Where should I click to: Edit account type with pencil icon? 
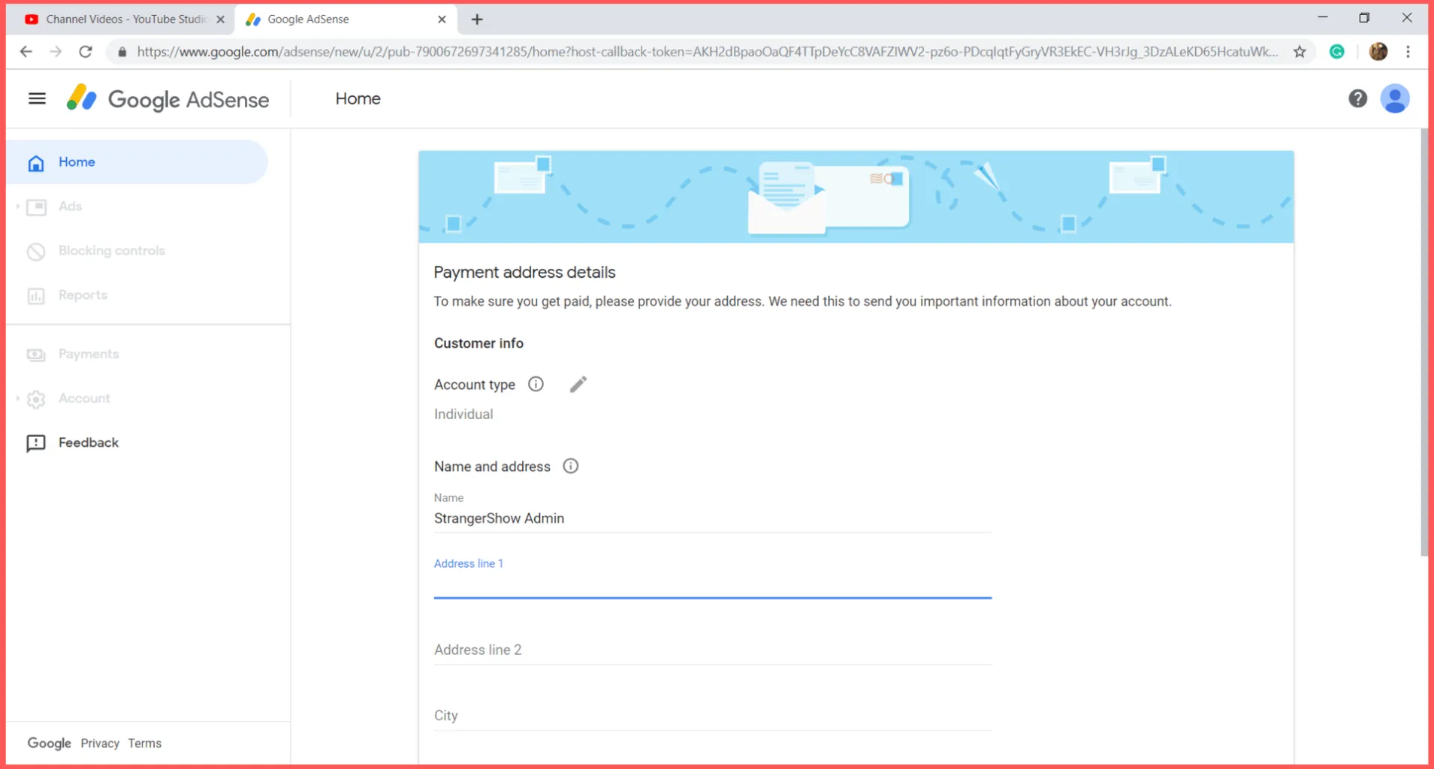click(578, 384)
